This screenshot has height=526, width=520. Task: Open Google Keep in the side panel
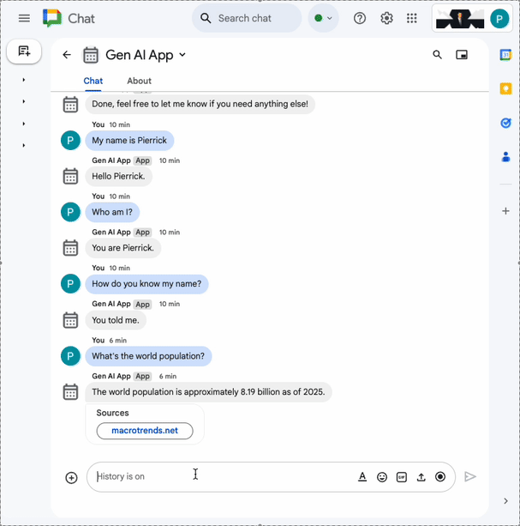505,88
